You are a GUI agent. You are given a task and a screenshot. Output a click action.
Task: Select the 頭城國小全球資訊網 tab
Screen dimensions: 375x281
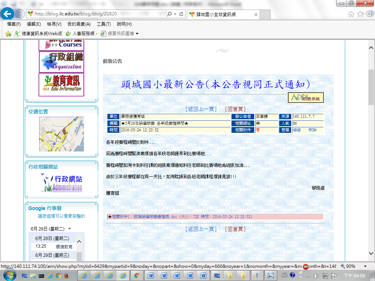223,14
